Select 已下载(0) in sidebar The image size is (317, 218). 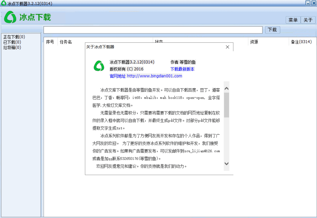point(12,42)
